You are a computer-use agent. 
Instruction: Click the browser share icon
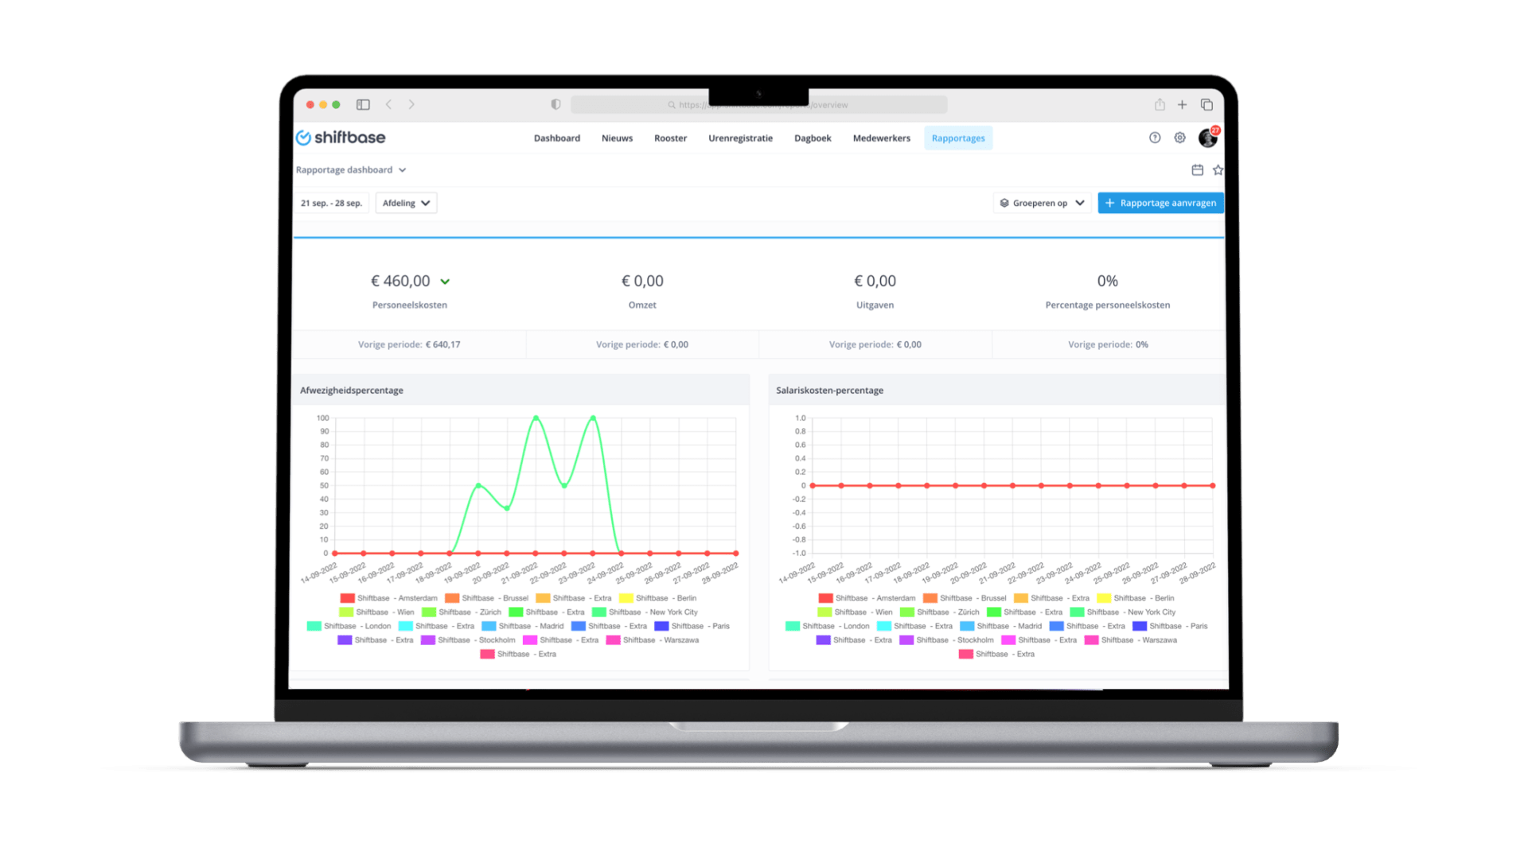[1160, 104]
